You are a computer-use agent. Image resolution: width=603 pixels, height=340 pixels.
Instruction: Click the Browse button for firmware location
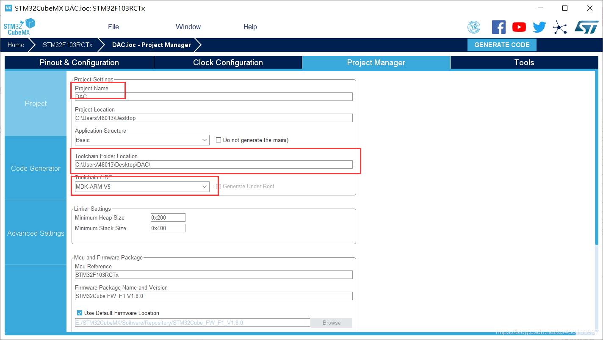click(332, 323)
